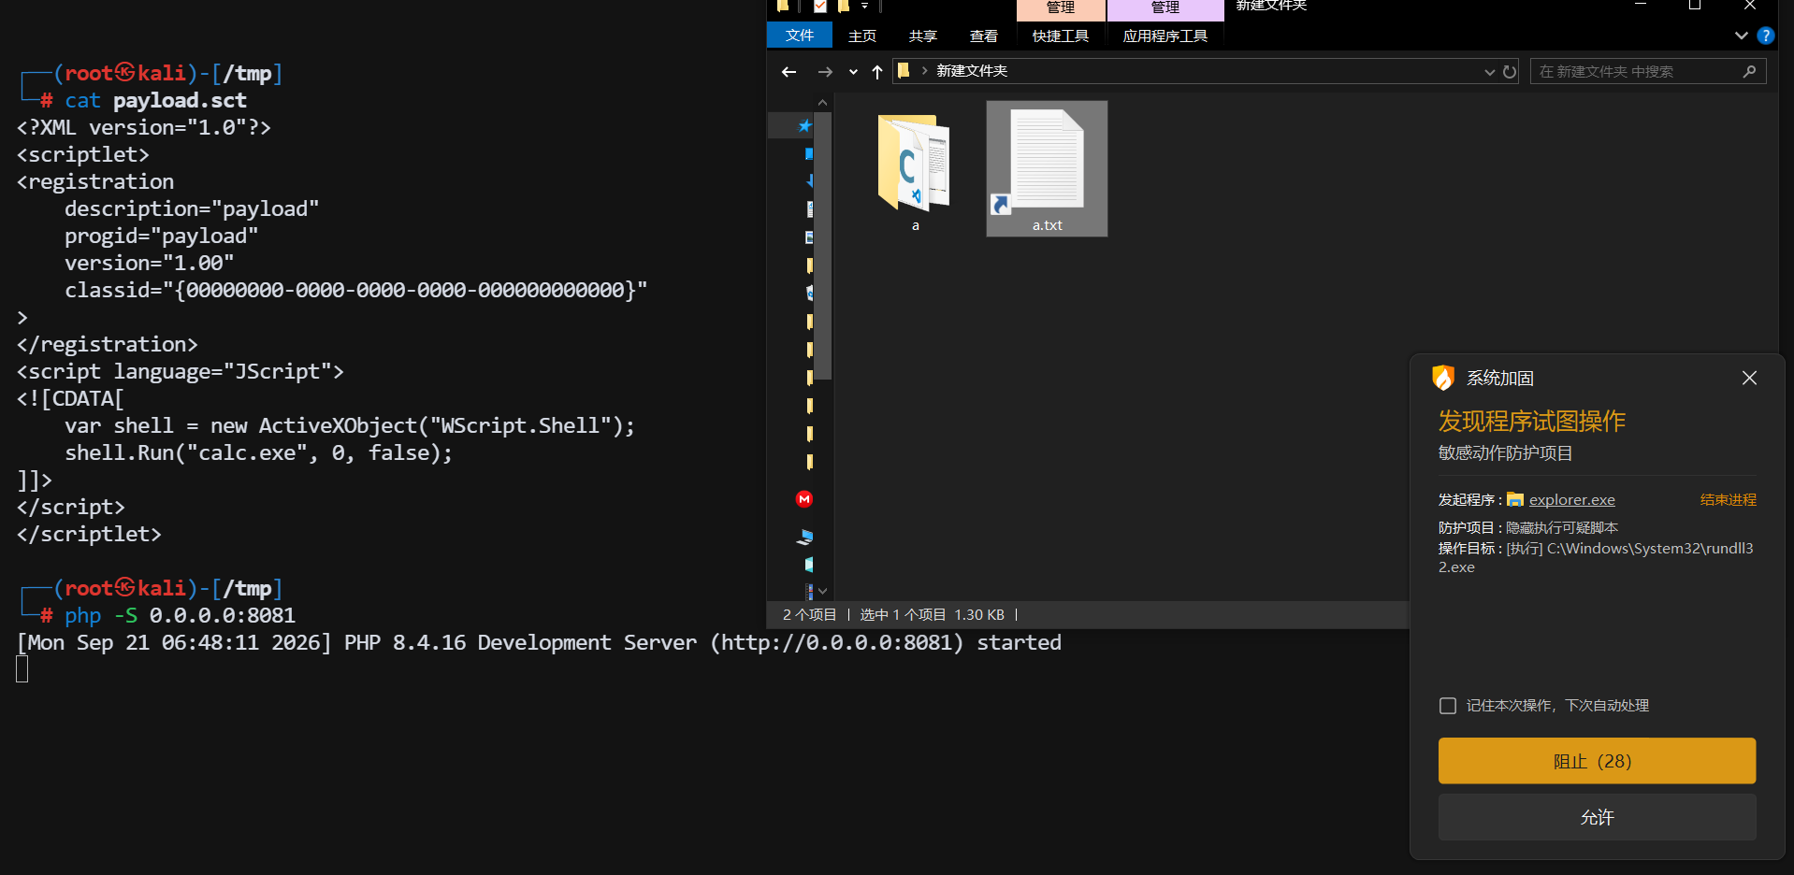Switch to the 主页 ribbon tab
The image size is (1794, 875).
click(862, 36)
